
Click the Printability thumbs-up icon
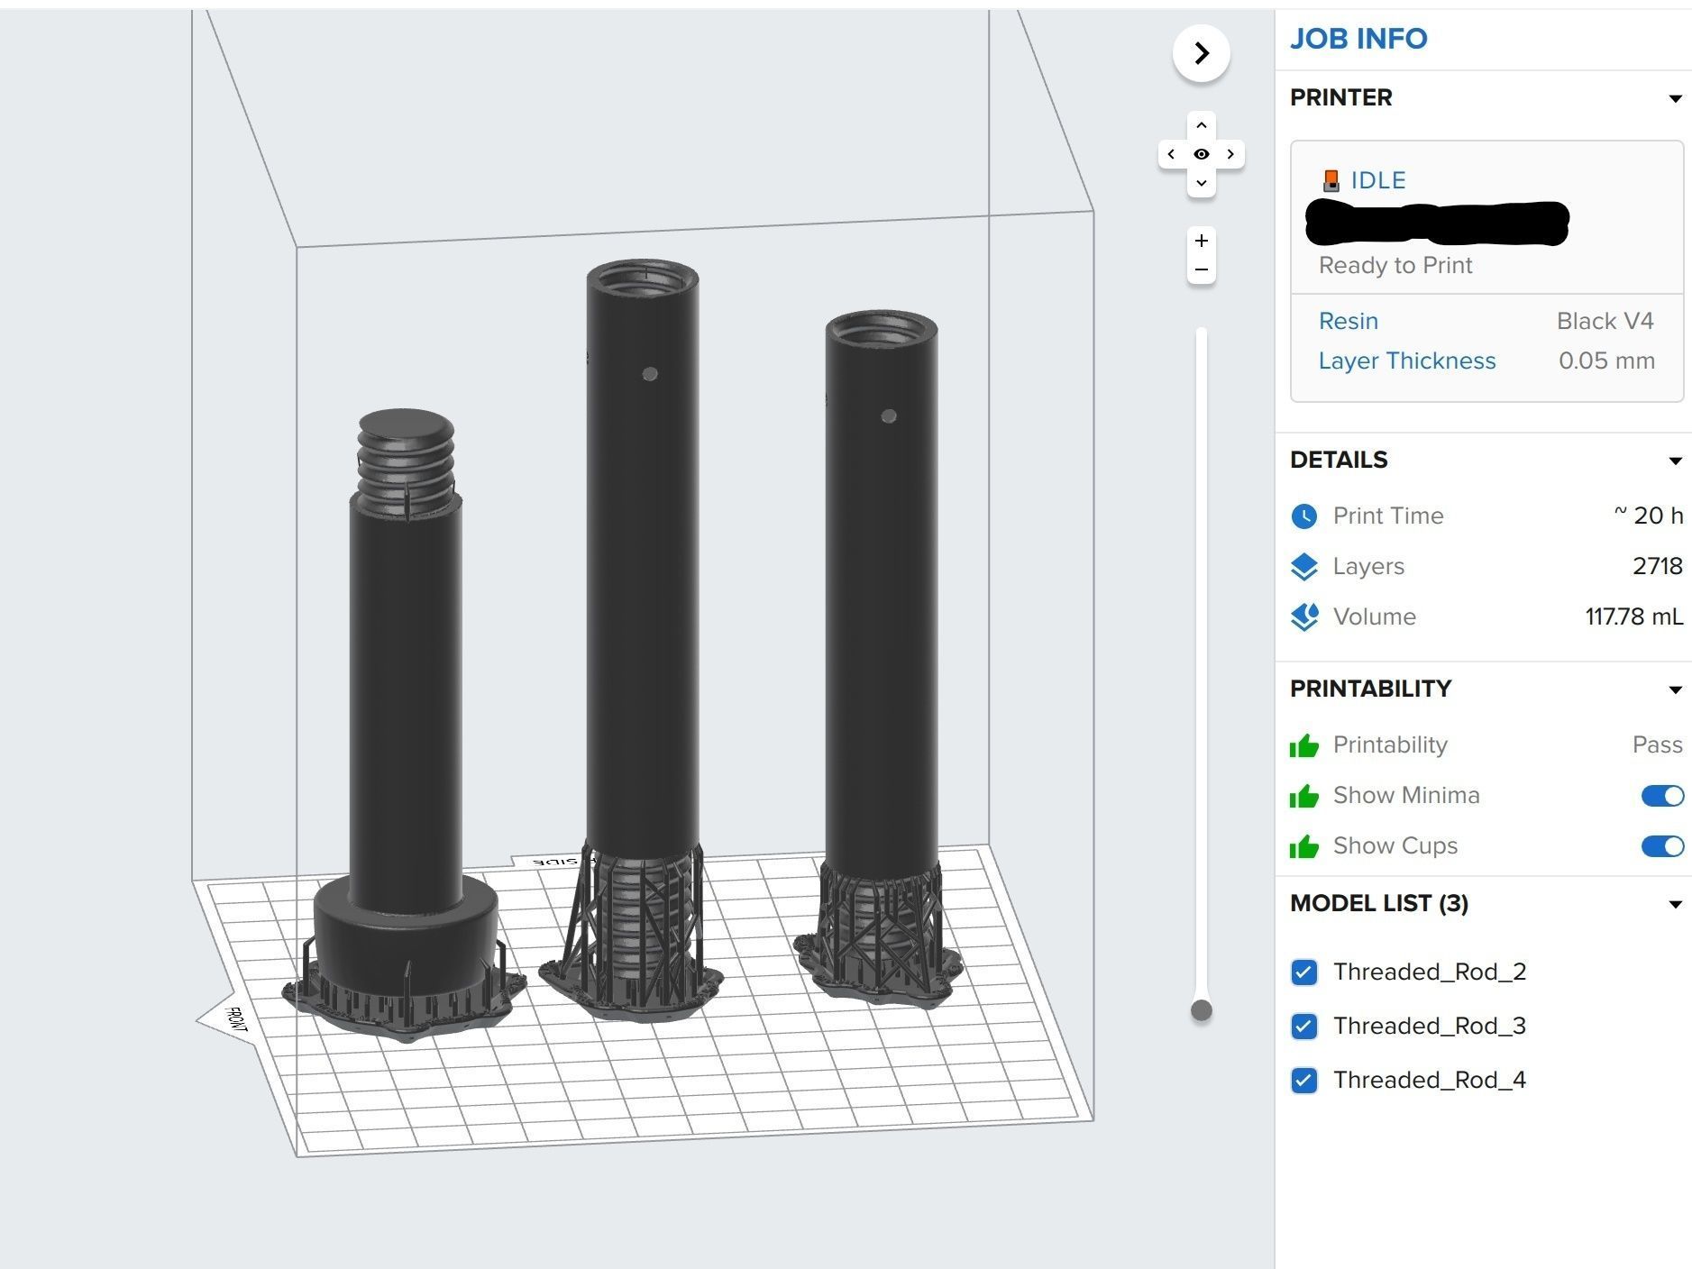point(1304,745)
